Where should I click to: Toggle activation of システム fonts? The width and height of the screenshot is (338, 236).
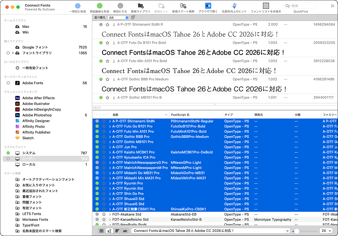pyautogui.click(x=8, y=153)
